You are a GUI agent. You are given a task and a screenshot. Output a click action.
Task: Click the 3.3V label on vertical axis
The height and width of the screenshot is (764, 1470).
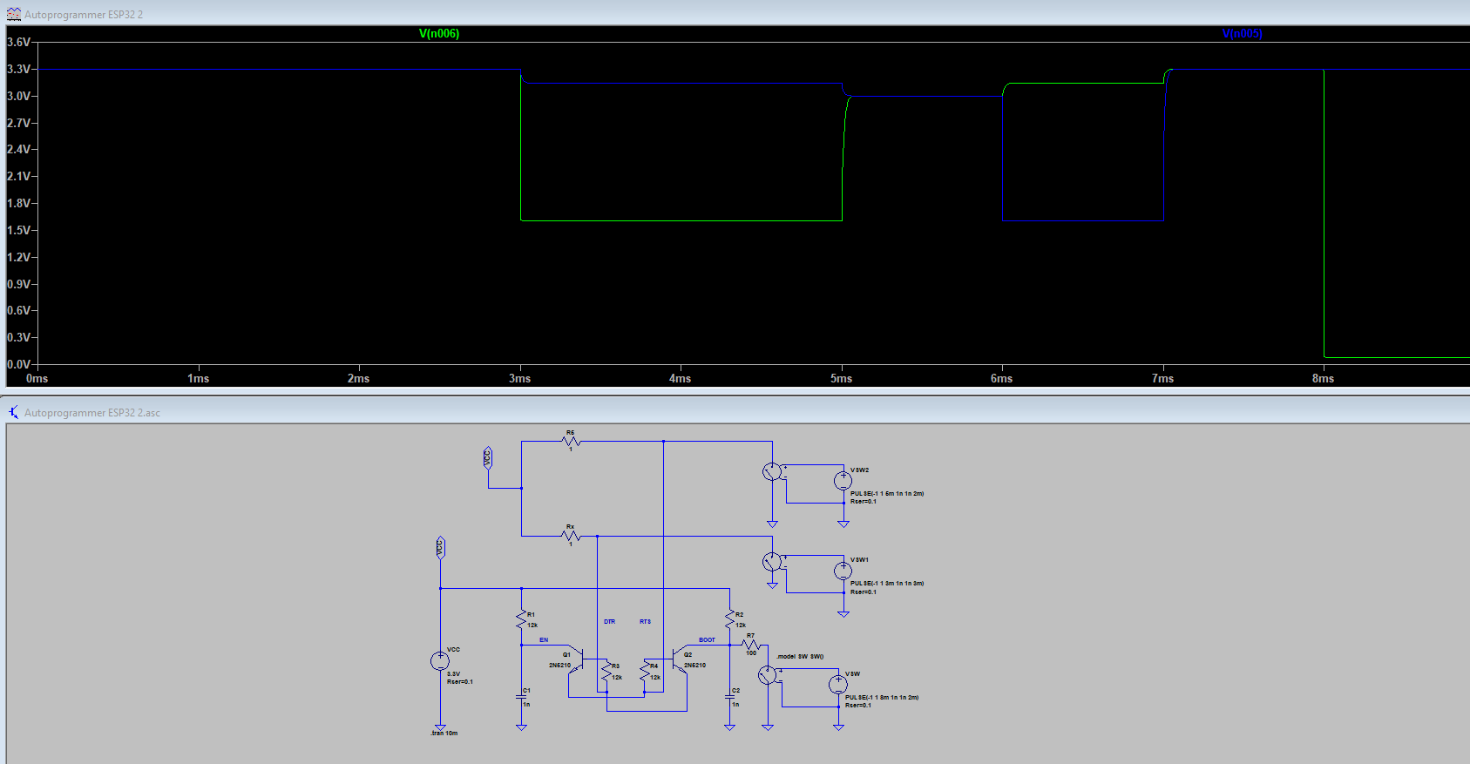(x=18, y=69)
